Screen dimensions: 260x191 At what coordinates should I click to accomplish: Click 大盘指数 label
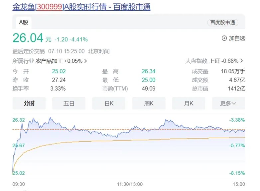click(x=196, y=61)
